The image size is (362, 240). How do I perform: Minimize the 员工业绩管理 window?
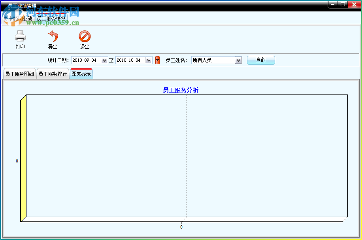click(332, 4)
